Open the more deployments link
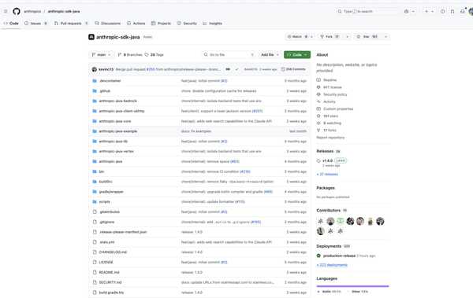Viewport: 473px width, 298px height. pos(332,265)
